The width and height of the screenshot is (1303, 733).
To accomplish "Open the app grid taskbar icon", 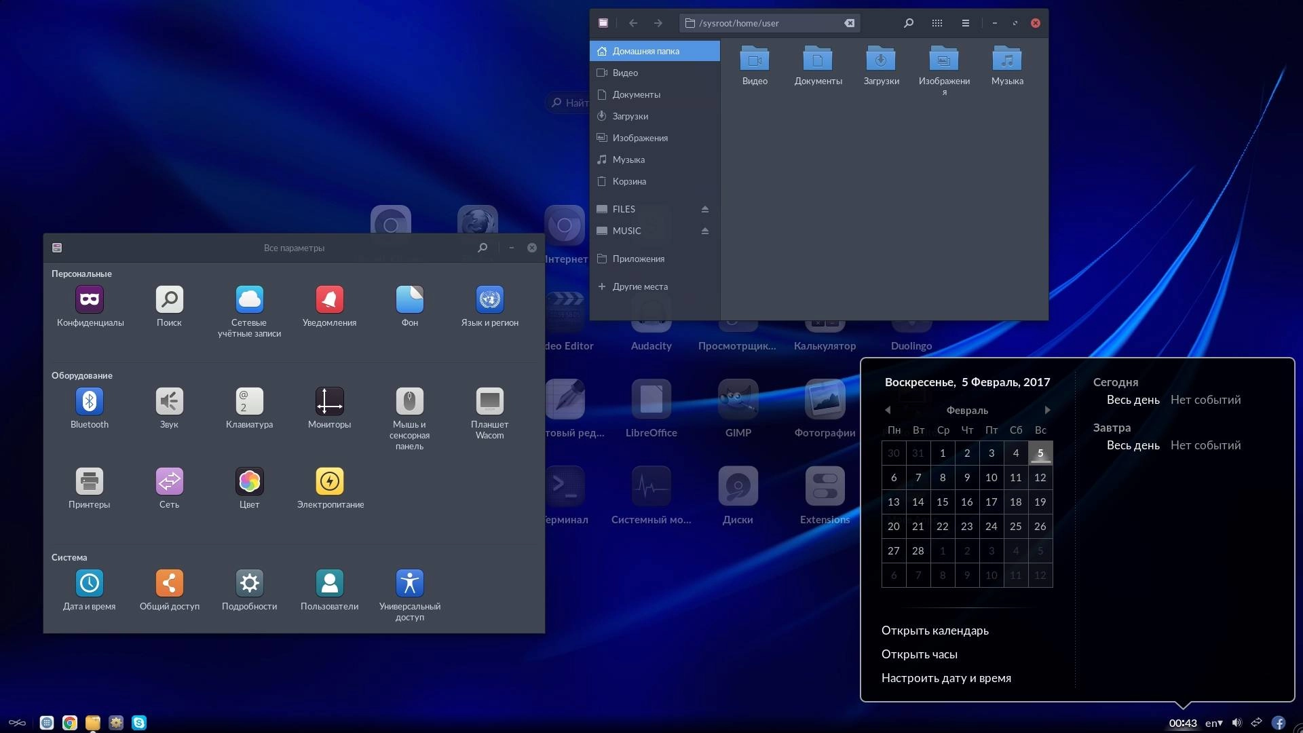I will (x=47, y=723).
